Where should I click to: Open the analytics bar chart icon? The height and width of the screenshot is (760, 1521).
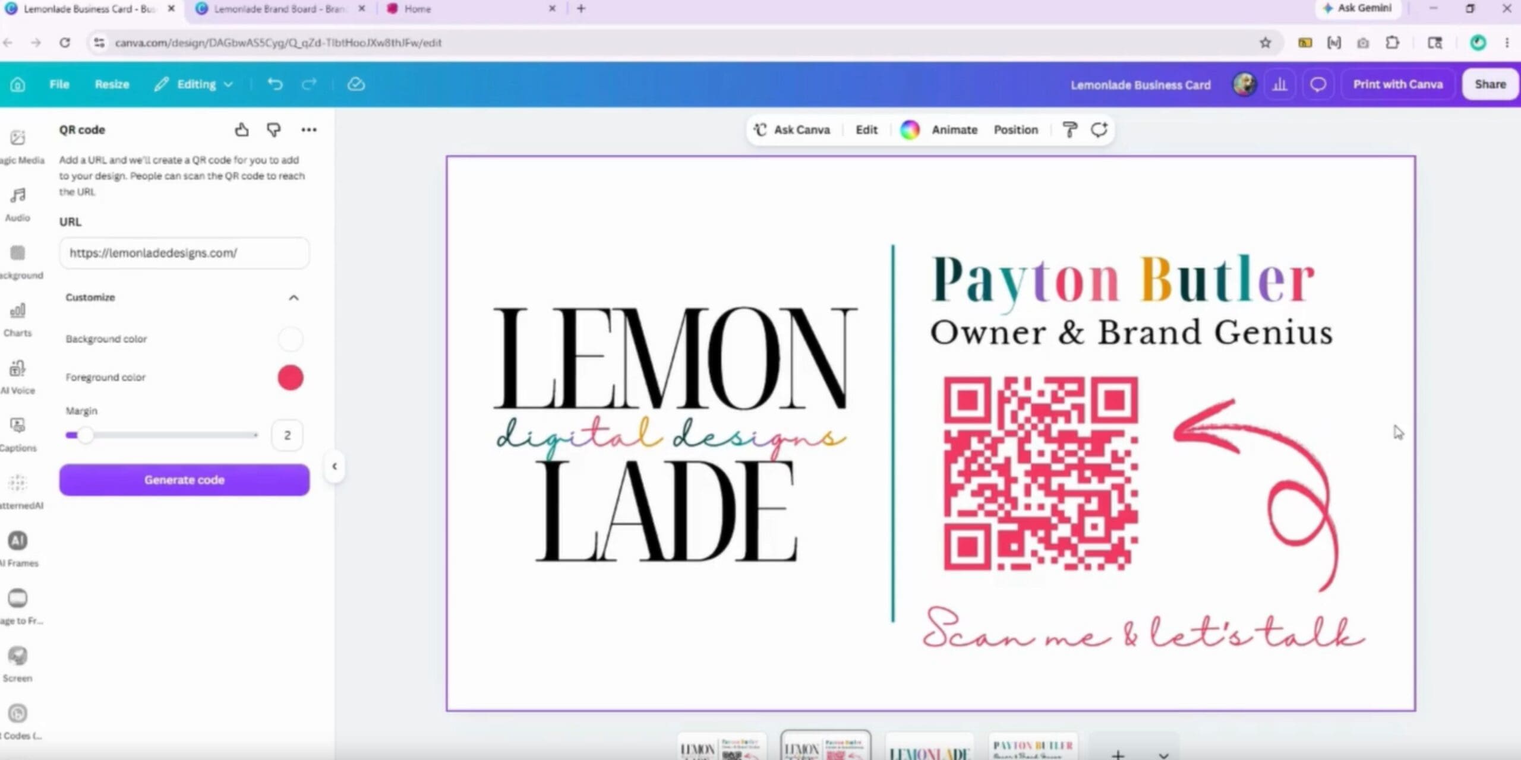(x=1280, y=84)
